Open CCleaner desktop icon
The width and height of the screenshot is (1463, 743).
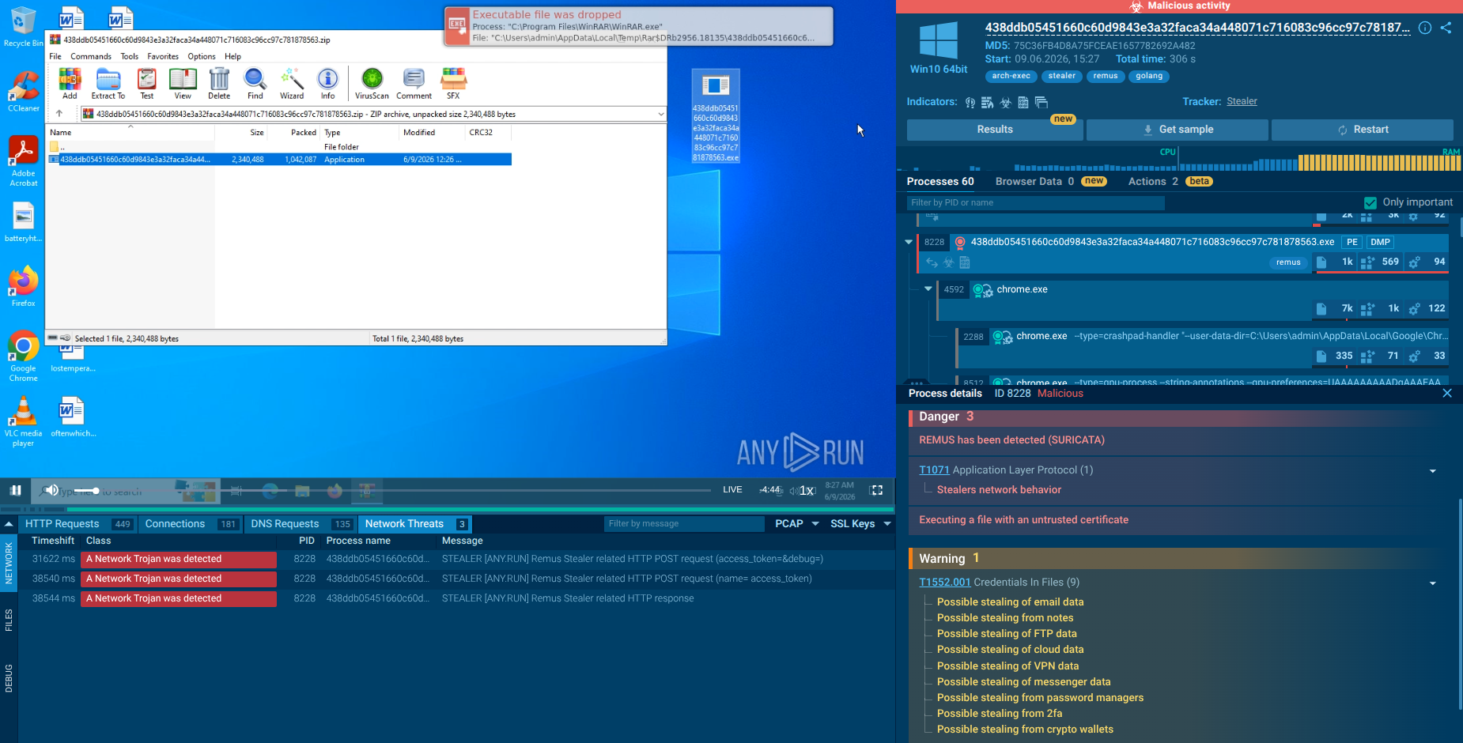[24, 92]
